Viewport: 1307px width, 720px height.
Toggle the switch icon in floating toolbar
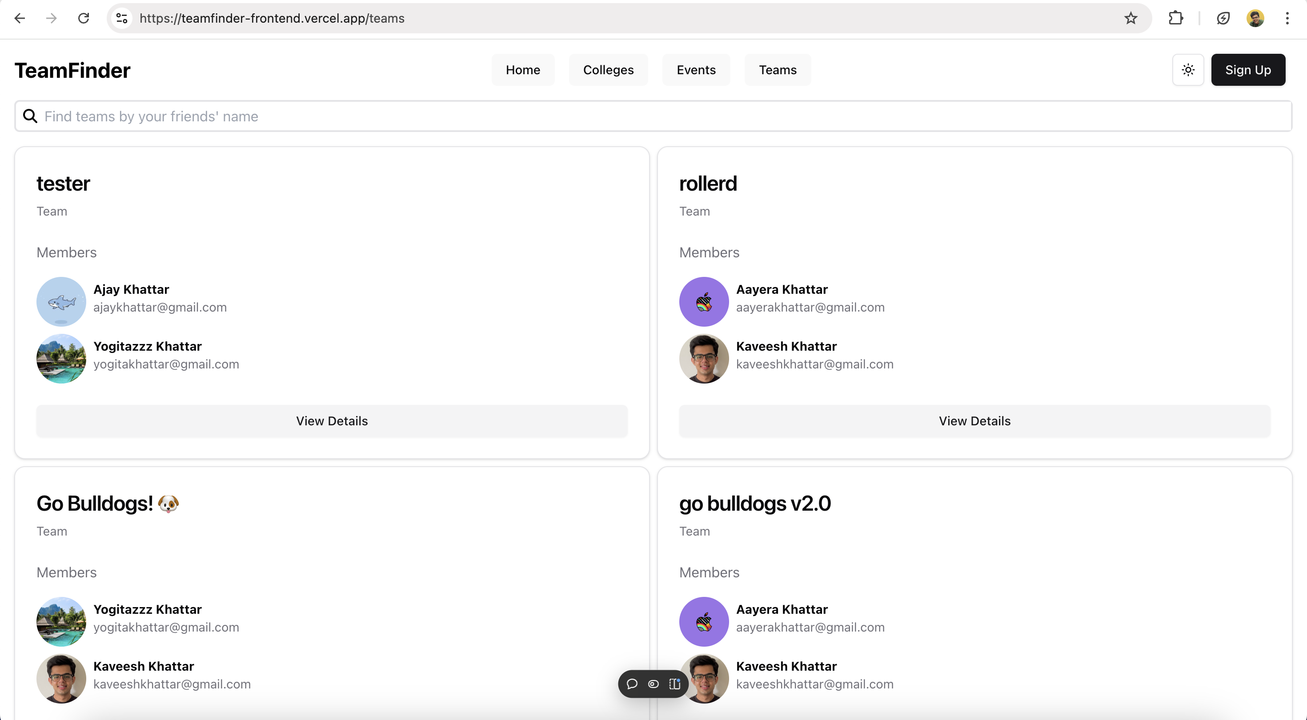pyautogui.click(x=653, y=684)
